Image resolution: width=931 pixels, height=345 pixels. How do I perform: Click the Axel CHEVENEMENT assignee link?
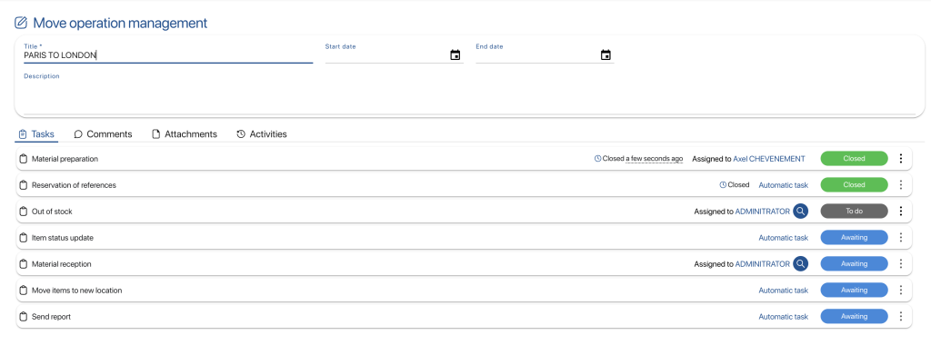(769, 159)
